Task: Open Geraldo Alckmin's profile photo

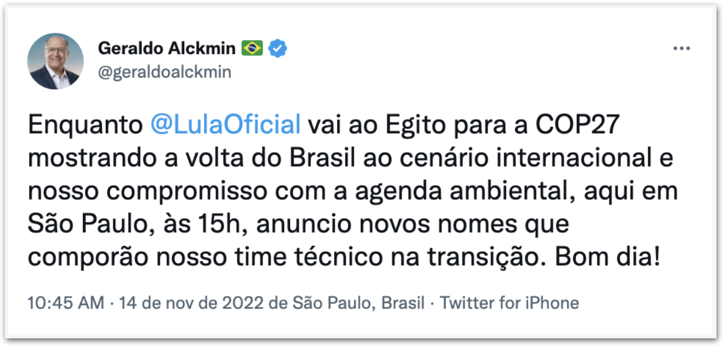Action: [55, 61]
